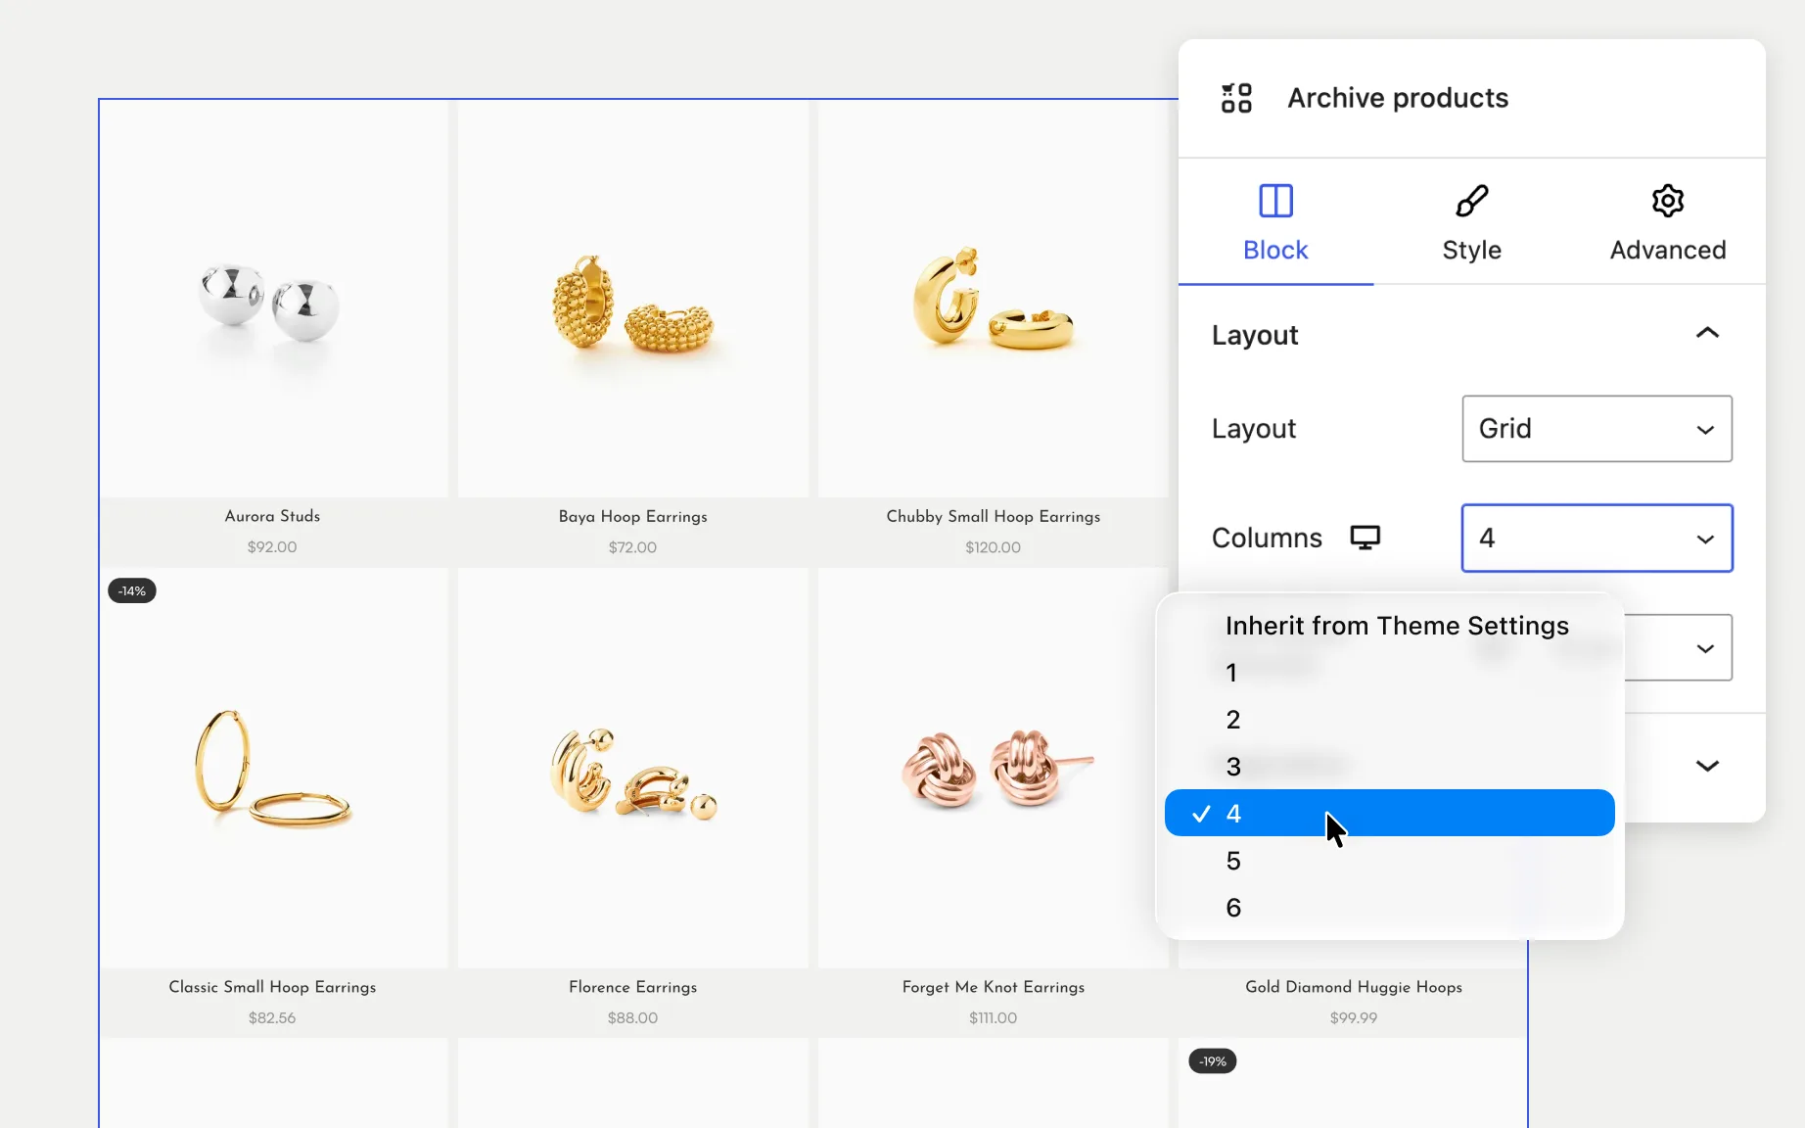The width and height of the screenshot is (1805, 1128).
Task: Open the Baya Hoop Earrings title link
Action: click(x=633, y=516)
